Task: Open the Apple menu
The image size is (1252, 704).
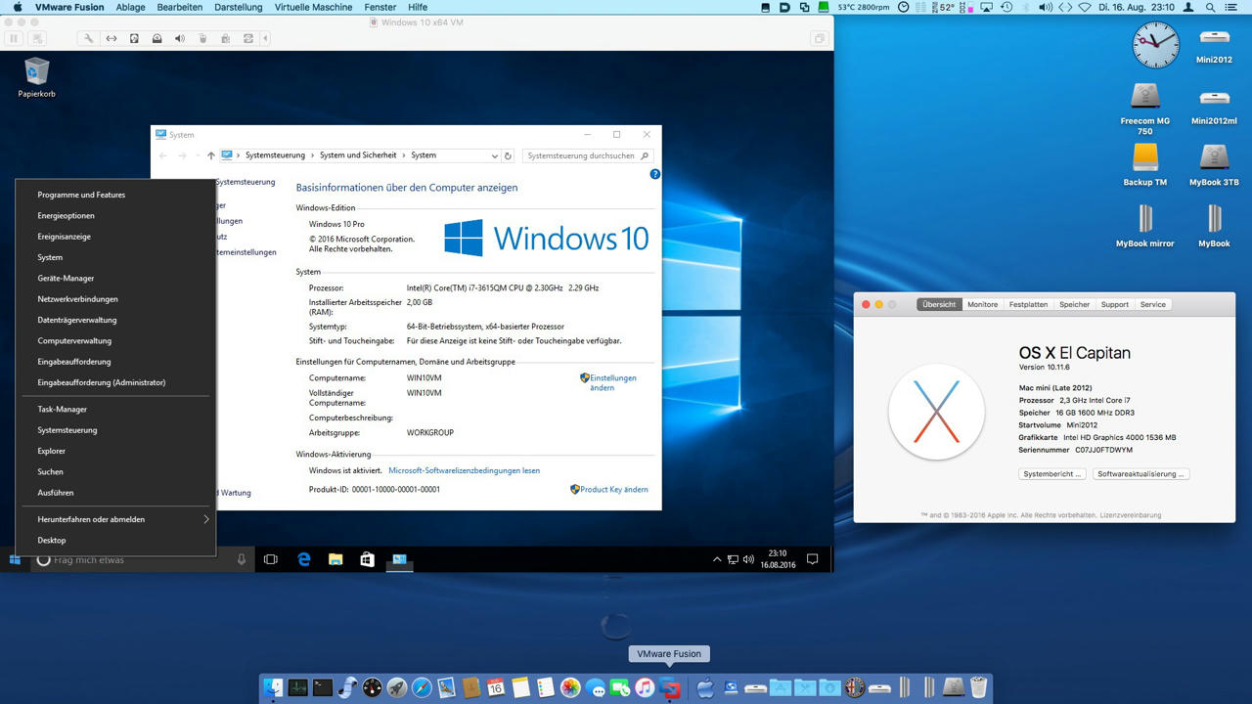Action: pyautogui.click(x=17, y=7)
